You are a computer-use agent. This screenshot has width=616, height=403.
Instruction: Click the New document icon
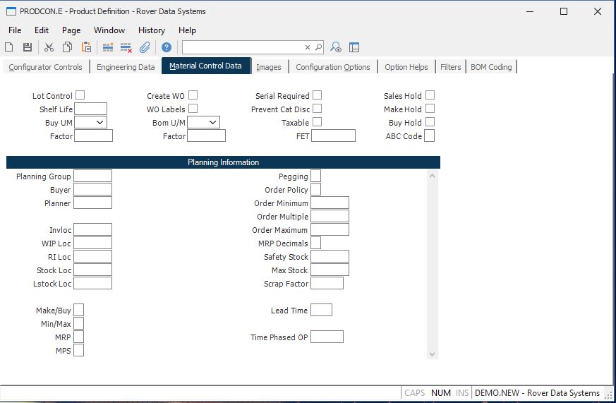tap(9, 47)
